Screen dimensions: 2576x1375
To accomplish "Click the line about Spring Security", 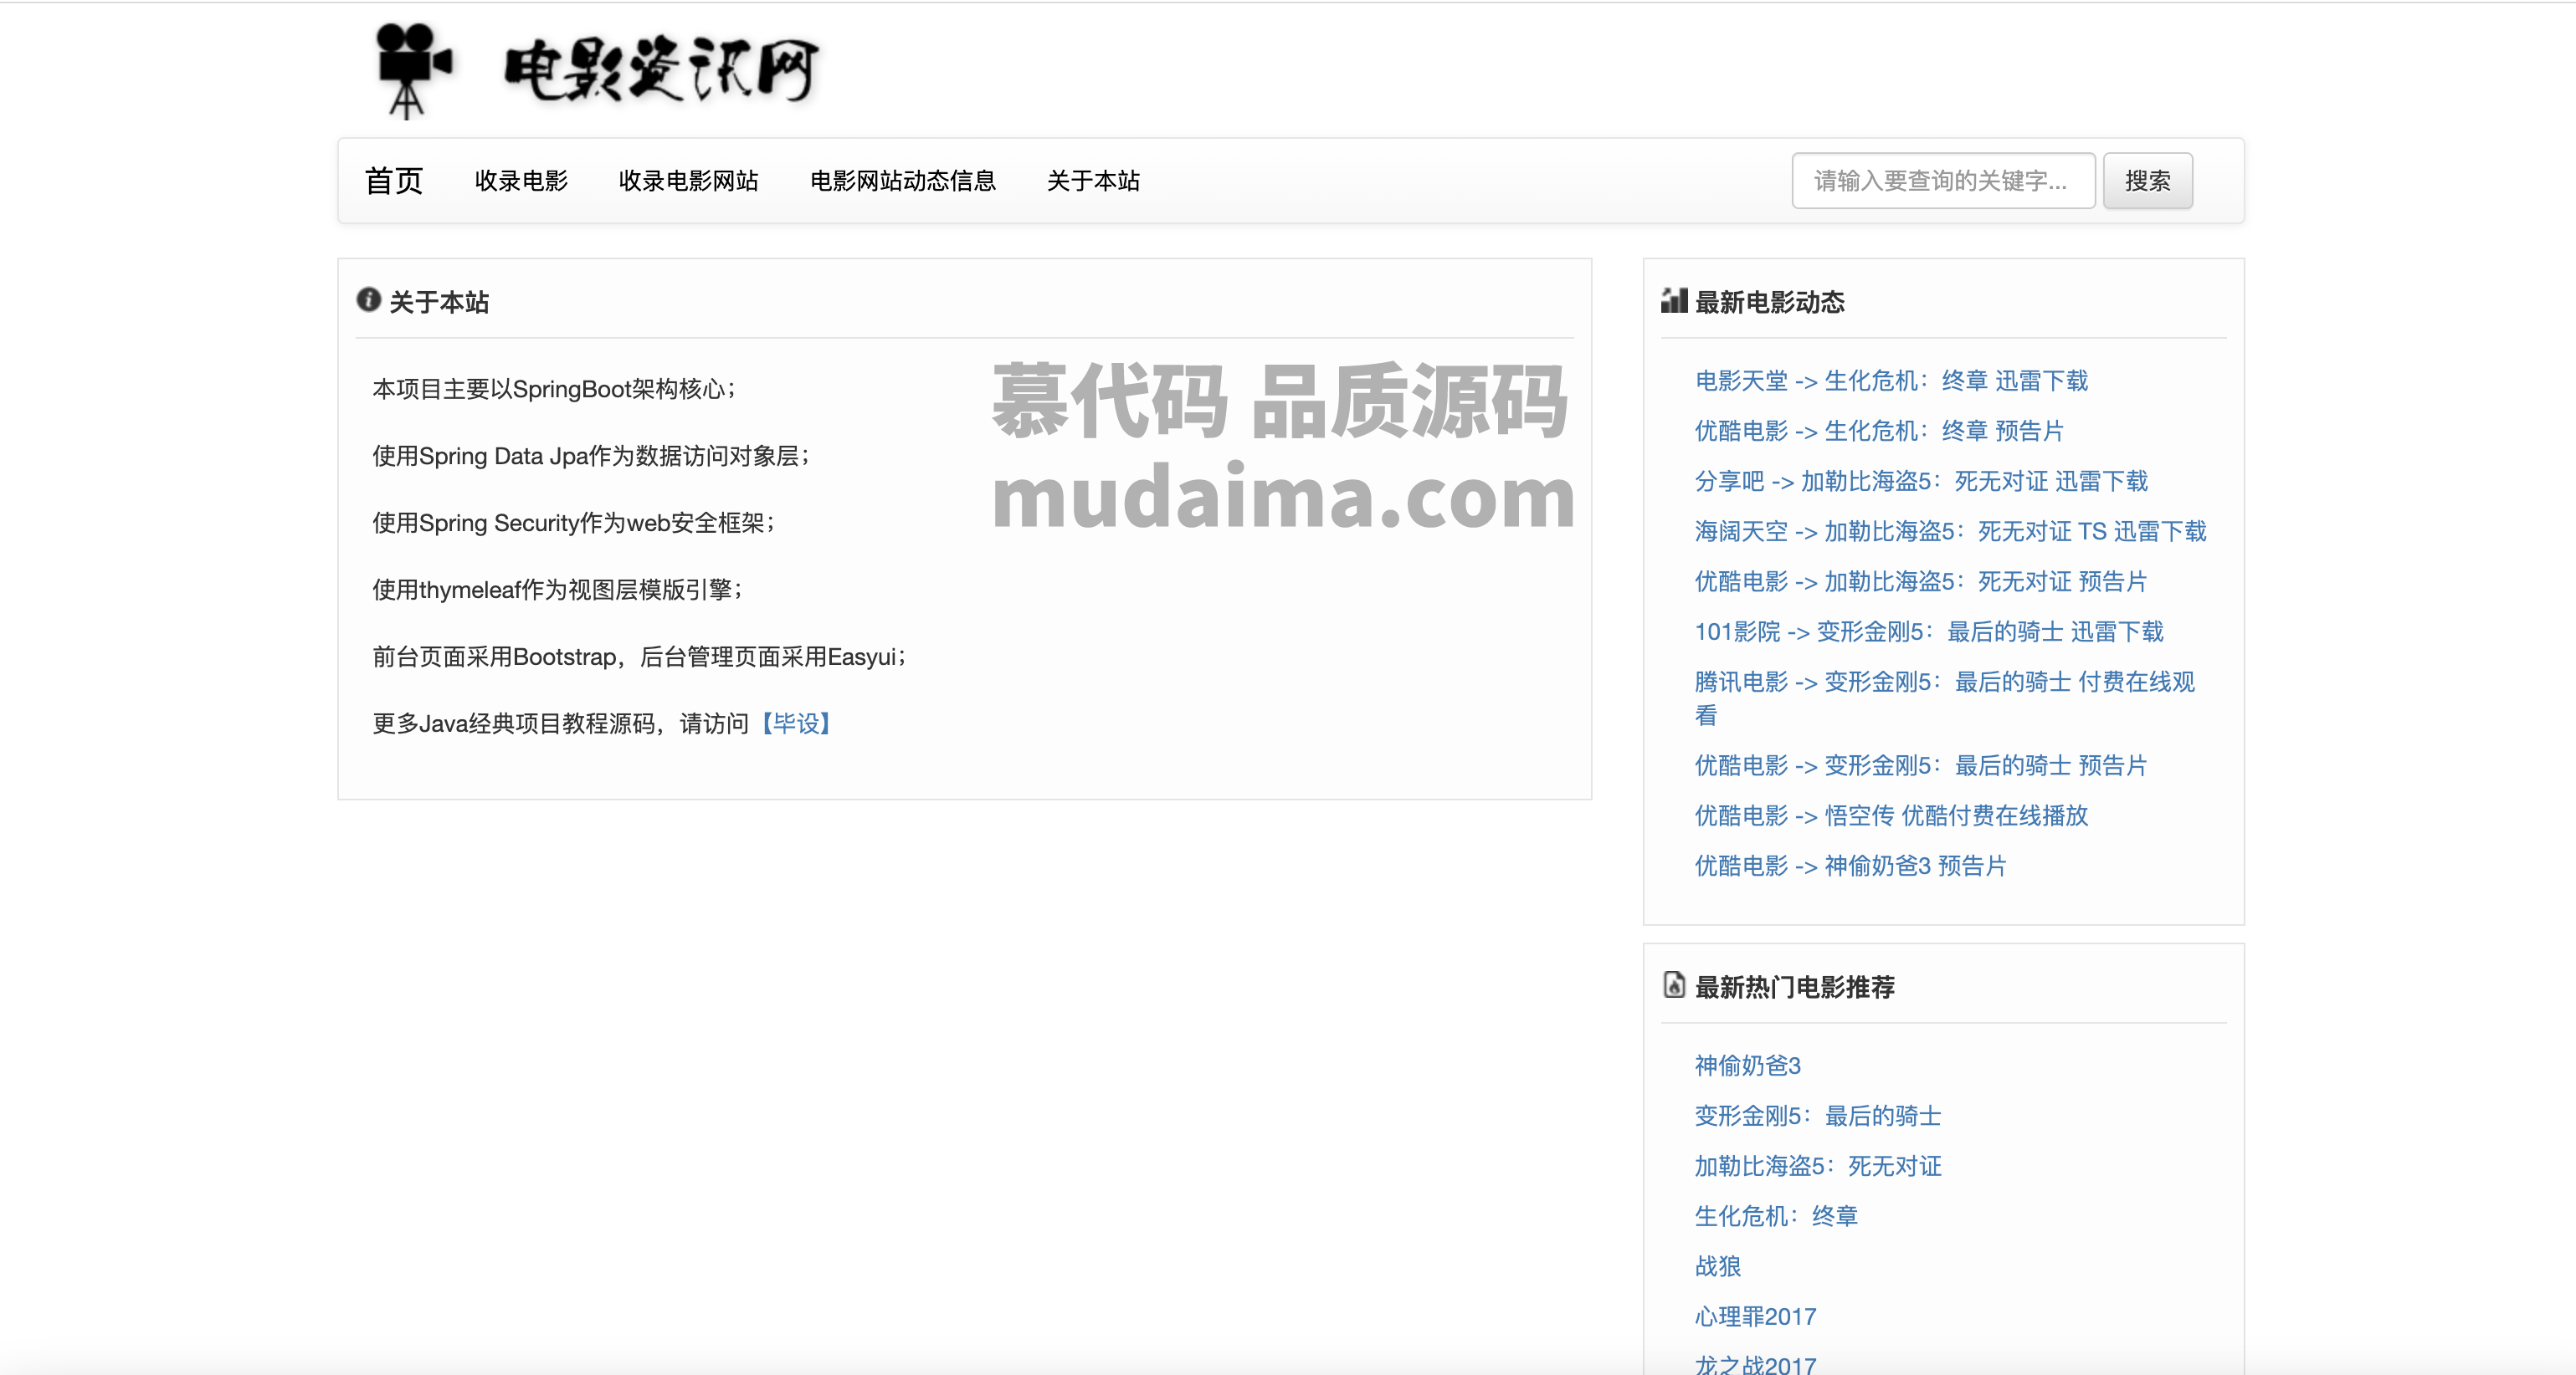I will tap(574, 523).
